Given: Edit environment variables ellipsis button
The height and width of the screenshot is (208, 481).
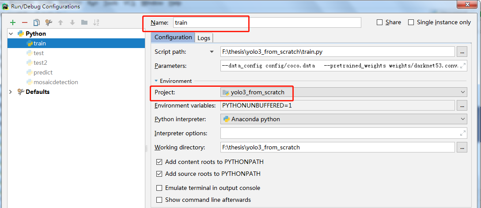Looking at the screenshot, I should 462,105.
